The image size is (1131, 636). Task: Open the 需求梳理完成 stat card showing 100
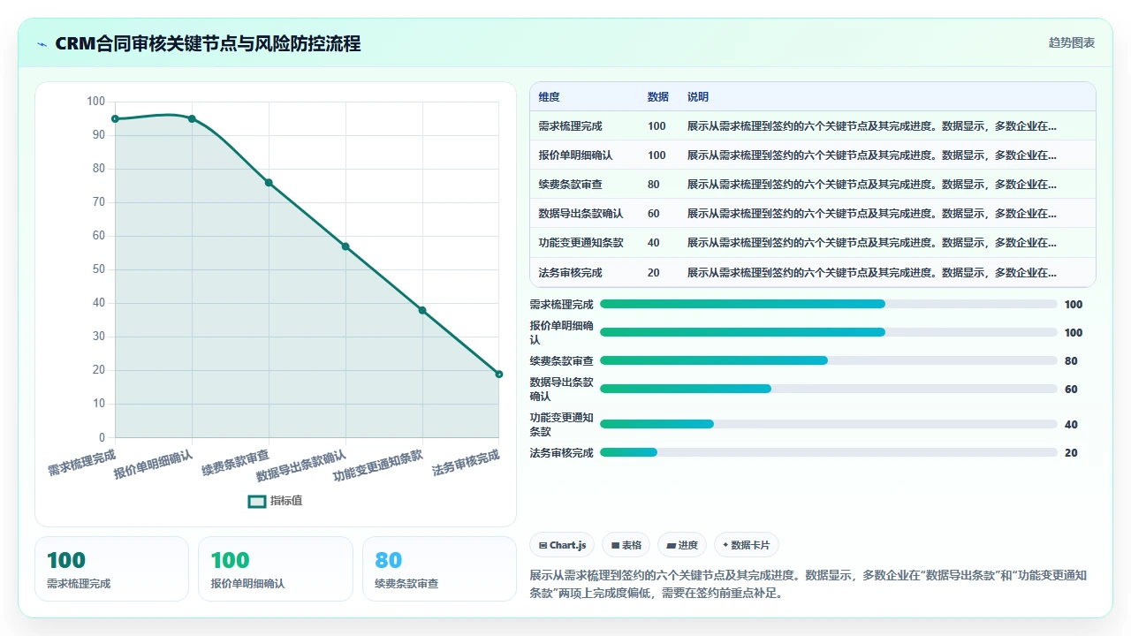[111, 569]
